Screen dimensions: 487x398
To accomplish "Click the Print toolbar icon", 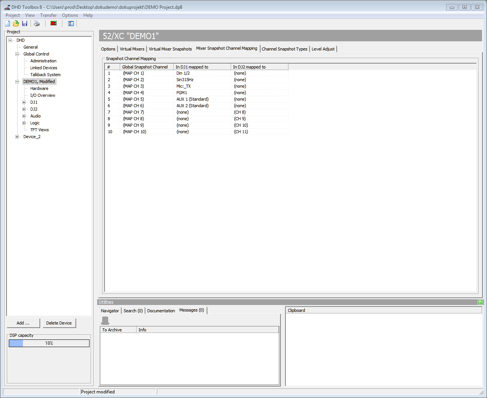I will (x=37, y=24).
